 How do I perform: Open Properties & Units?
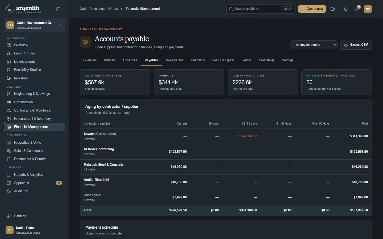(x=34, y=143)
